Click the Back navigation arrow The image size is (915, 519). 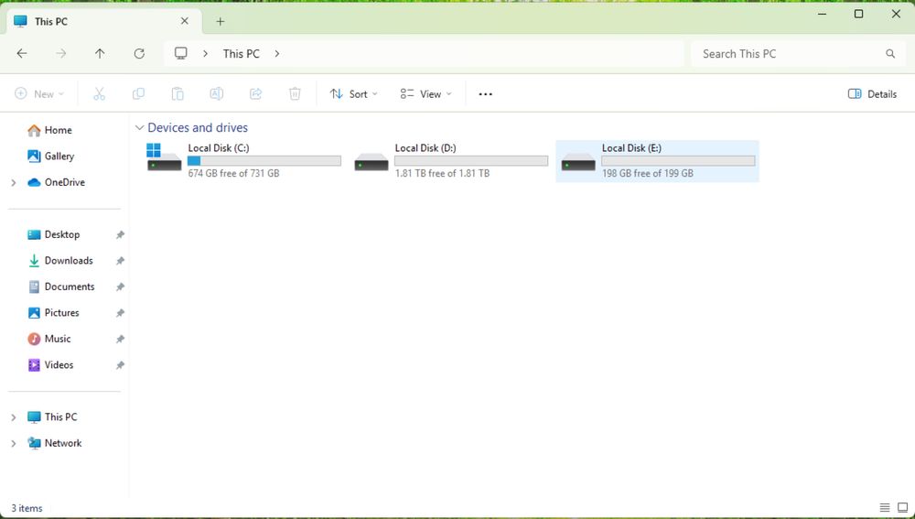(x=22, y=54)
